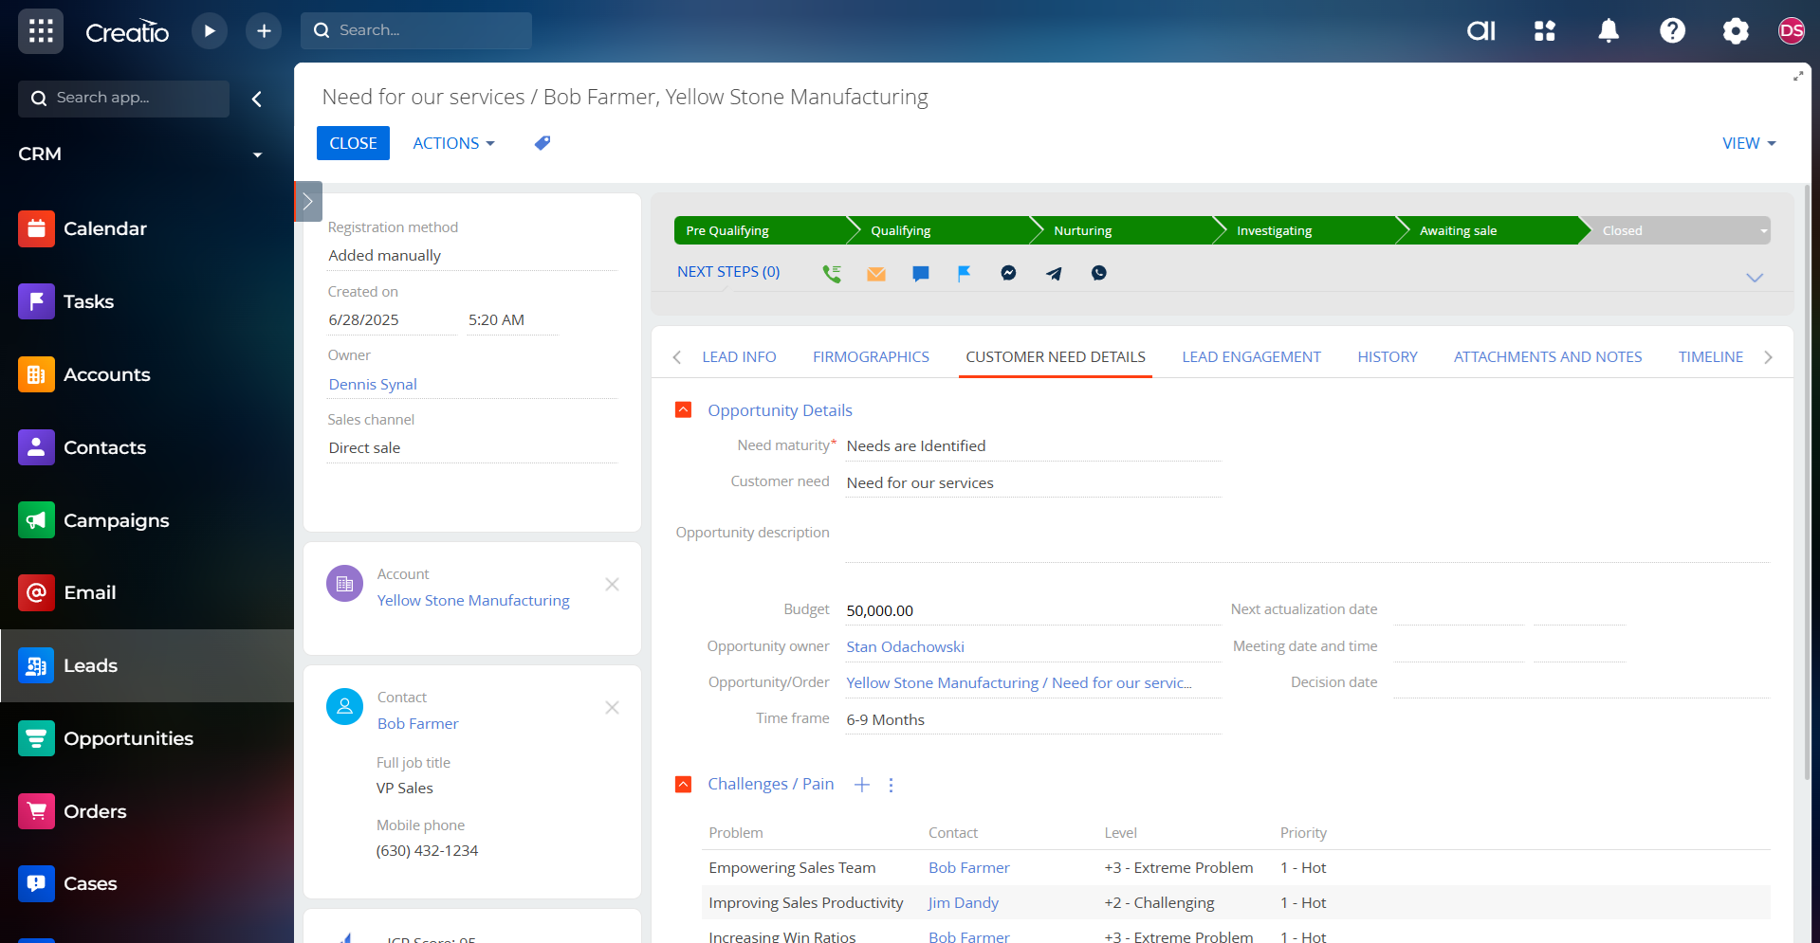This screenshot has height=943, width=1820.
Task: Open the notifications bell icon
Action: [x=1609, y=31]
